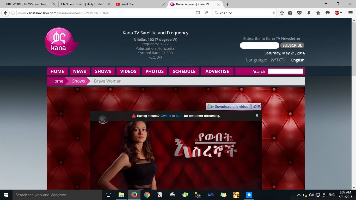Open the ADVERTISE menu item

(x=217, y=71)
